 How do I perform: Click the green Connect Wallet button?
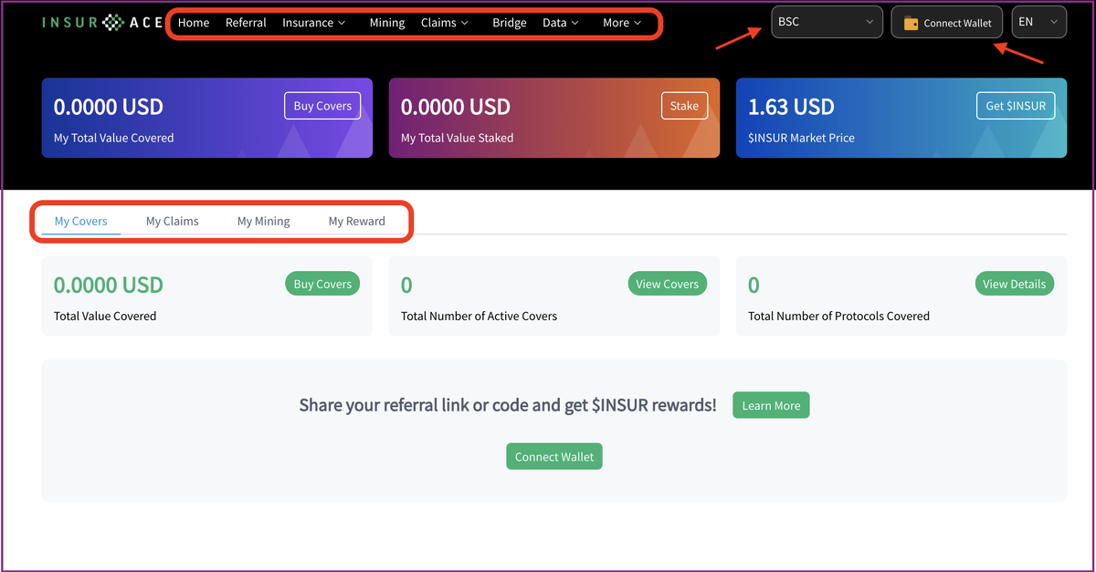point(554,456)
